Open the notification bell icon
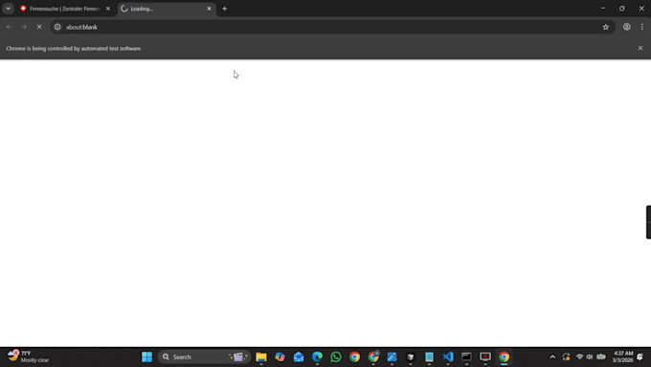 pos(640,357)
